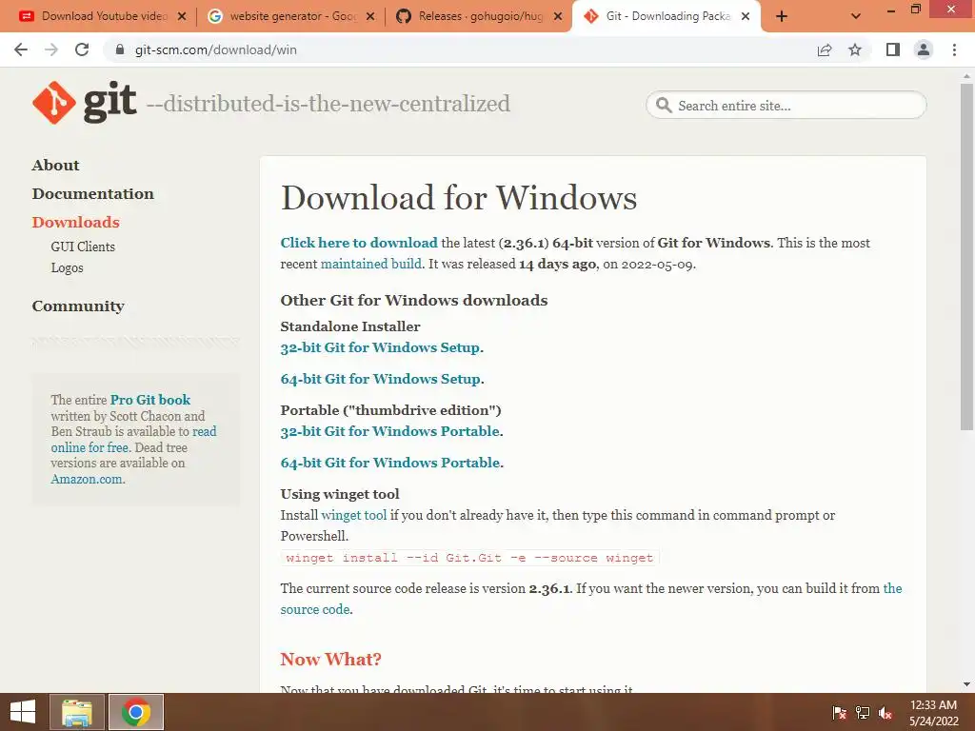Click scrollbar down arrow

966,685
